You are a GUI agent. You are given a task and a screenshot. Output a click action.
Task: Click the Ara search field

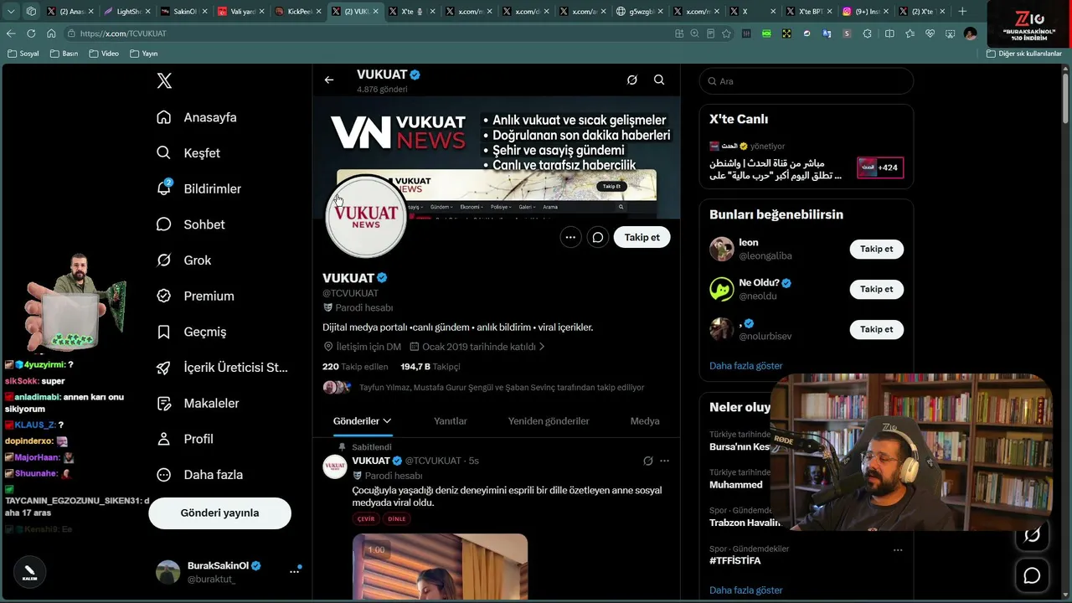tap(807, 81)
